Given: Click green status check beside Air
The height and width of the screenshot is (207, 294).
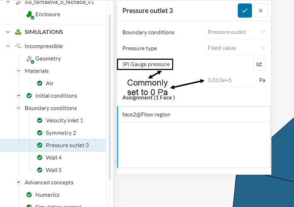Looking at the screenshot, I should (x=40, y=83).
